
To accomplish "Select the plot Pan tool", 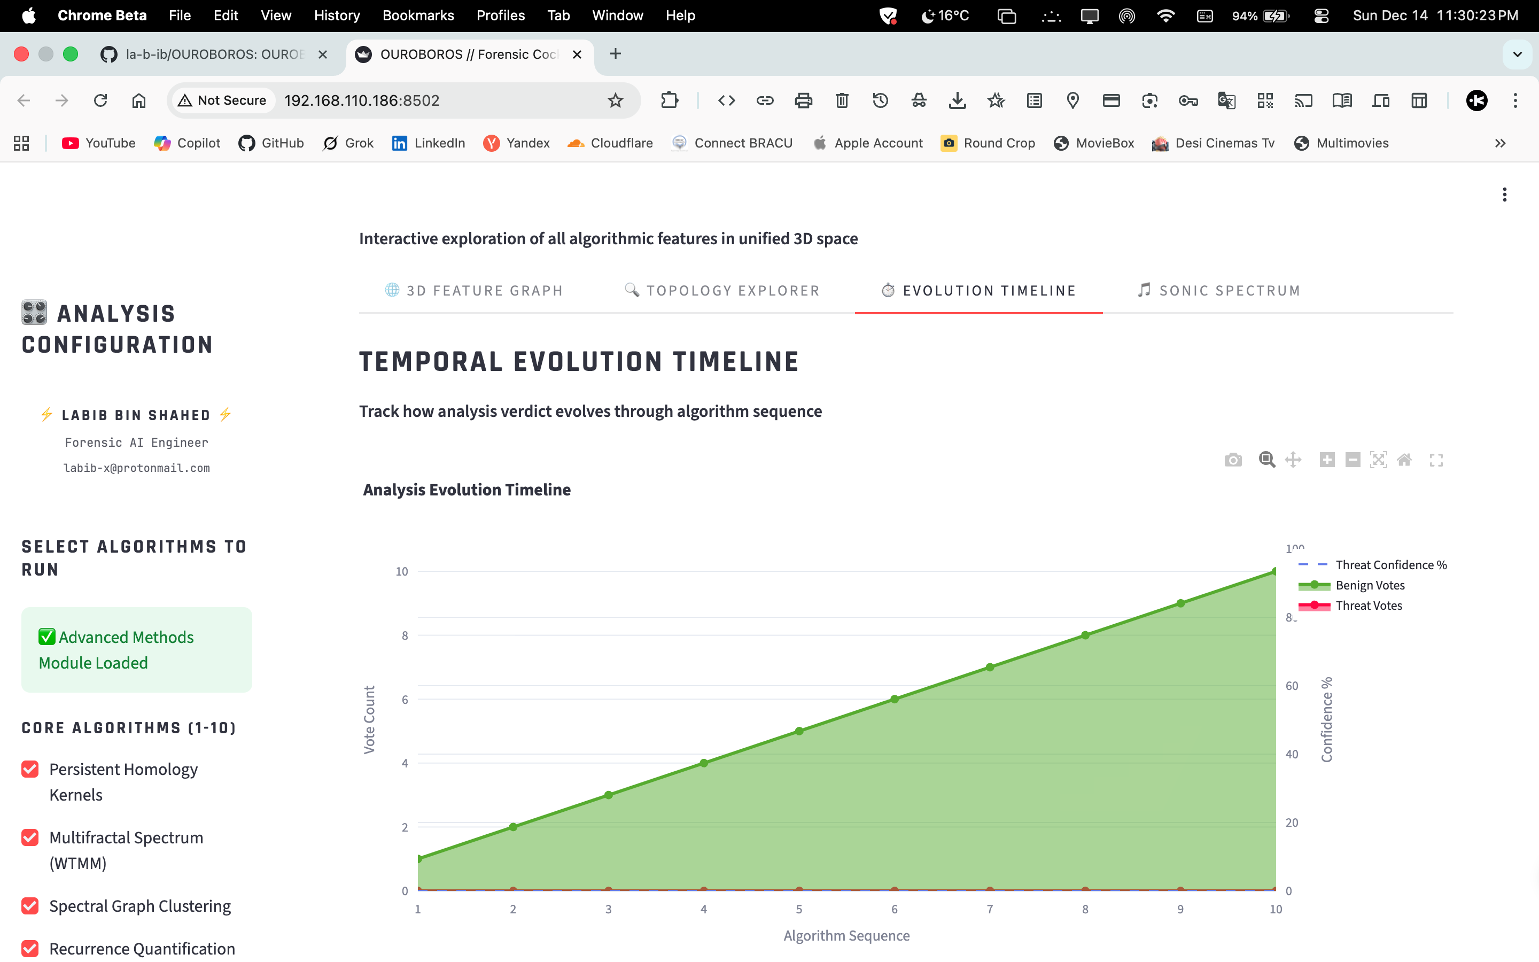I will pos(1293,460).
